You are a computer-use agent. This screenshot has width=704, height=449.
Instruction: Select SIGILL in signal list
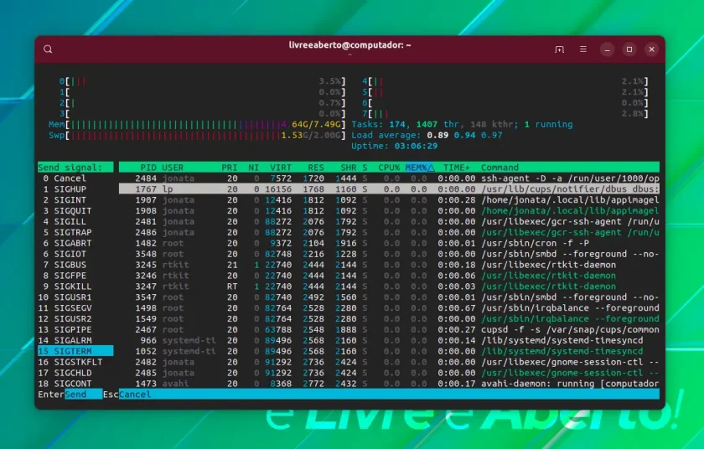(75, 222)
